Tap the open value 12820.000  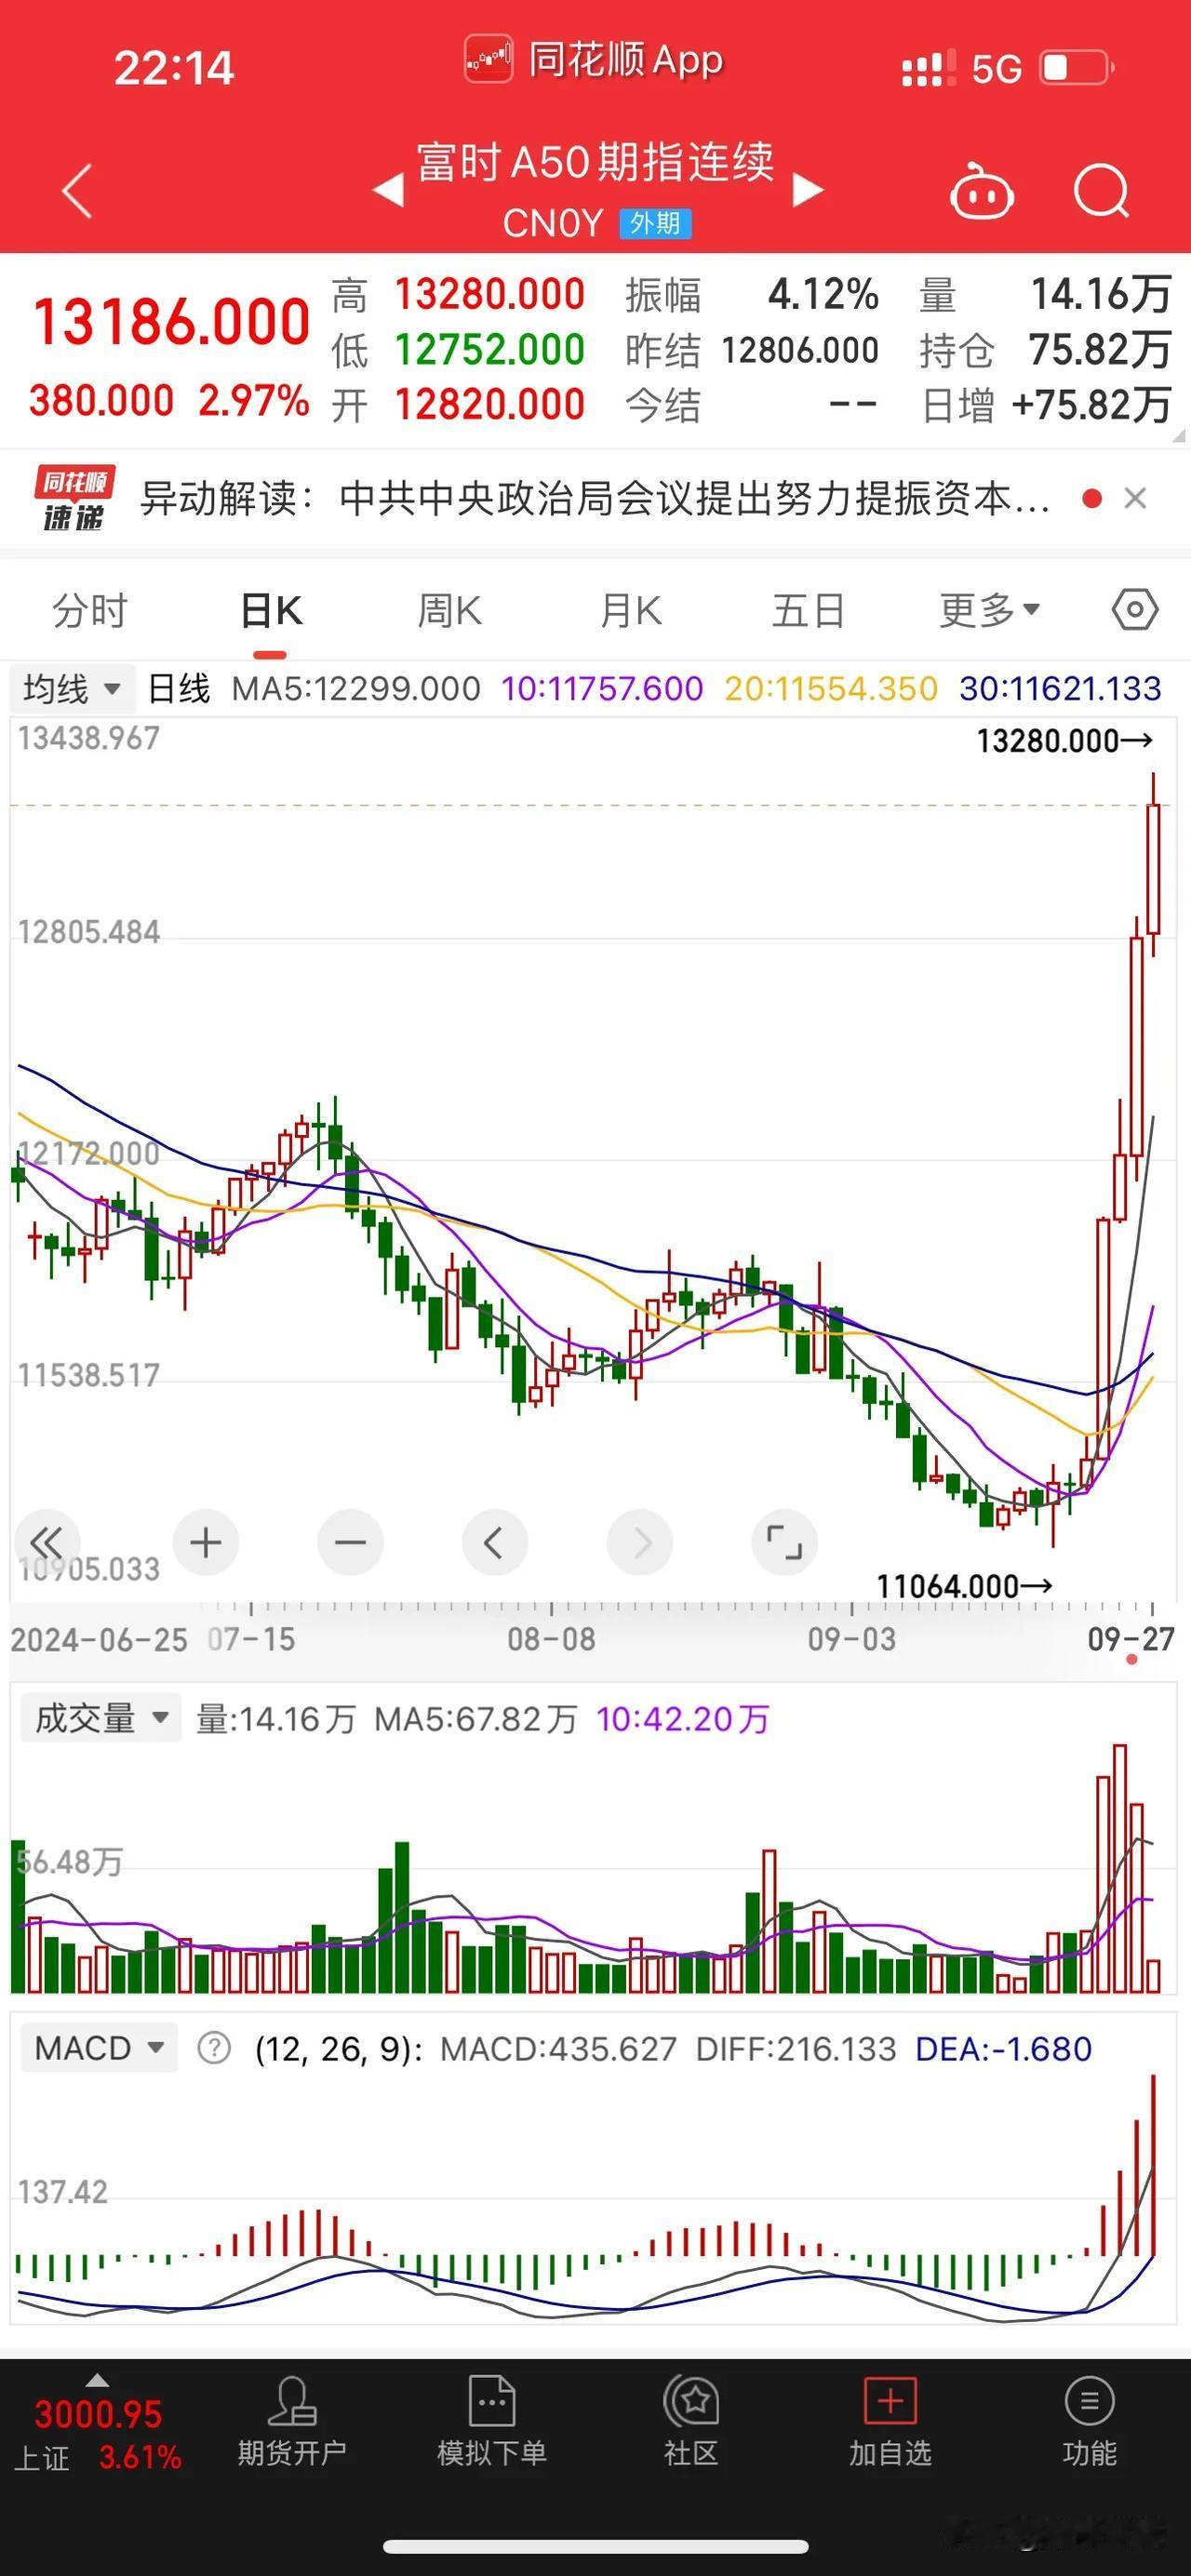click(489, 404)
